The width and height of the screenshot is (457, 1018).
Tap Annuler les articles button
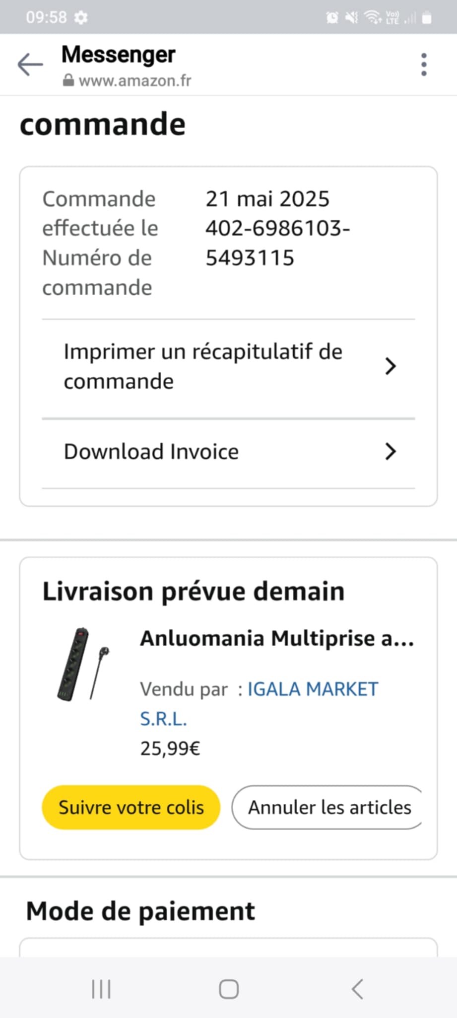coord(328,807)
